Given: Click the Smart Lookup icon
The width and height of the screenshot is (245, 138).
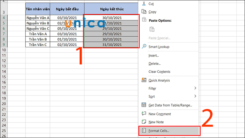Looking at the screenshot, I should [x=144, y=46].
